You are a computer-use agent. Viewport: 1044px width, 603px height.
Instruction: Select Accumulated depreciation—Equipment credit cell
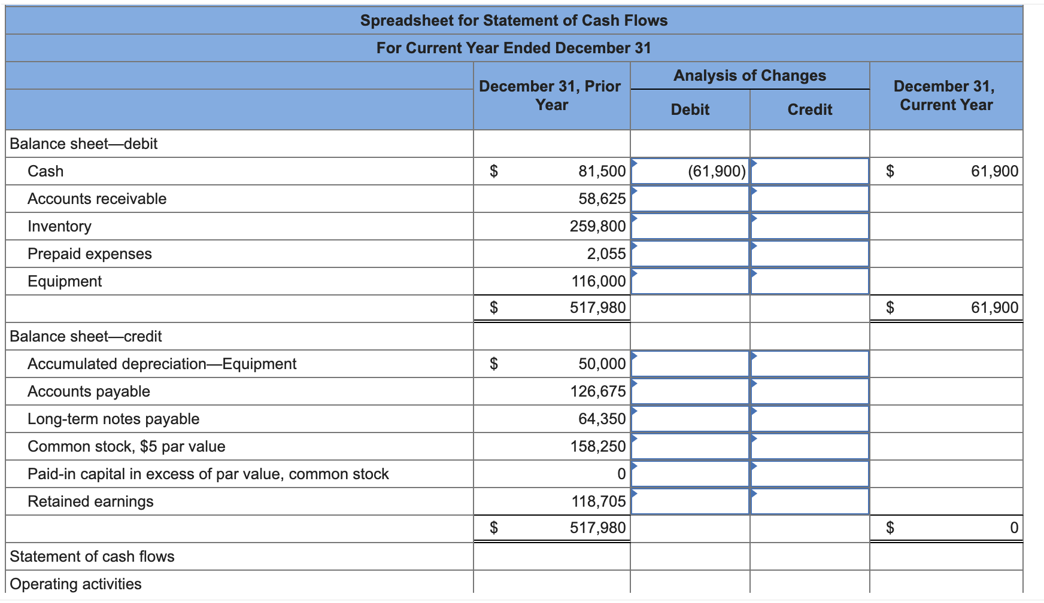810,364
